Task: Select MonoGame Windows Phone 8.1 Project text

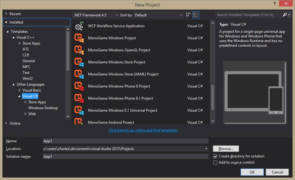Action: click(120, 98)
